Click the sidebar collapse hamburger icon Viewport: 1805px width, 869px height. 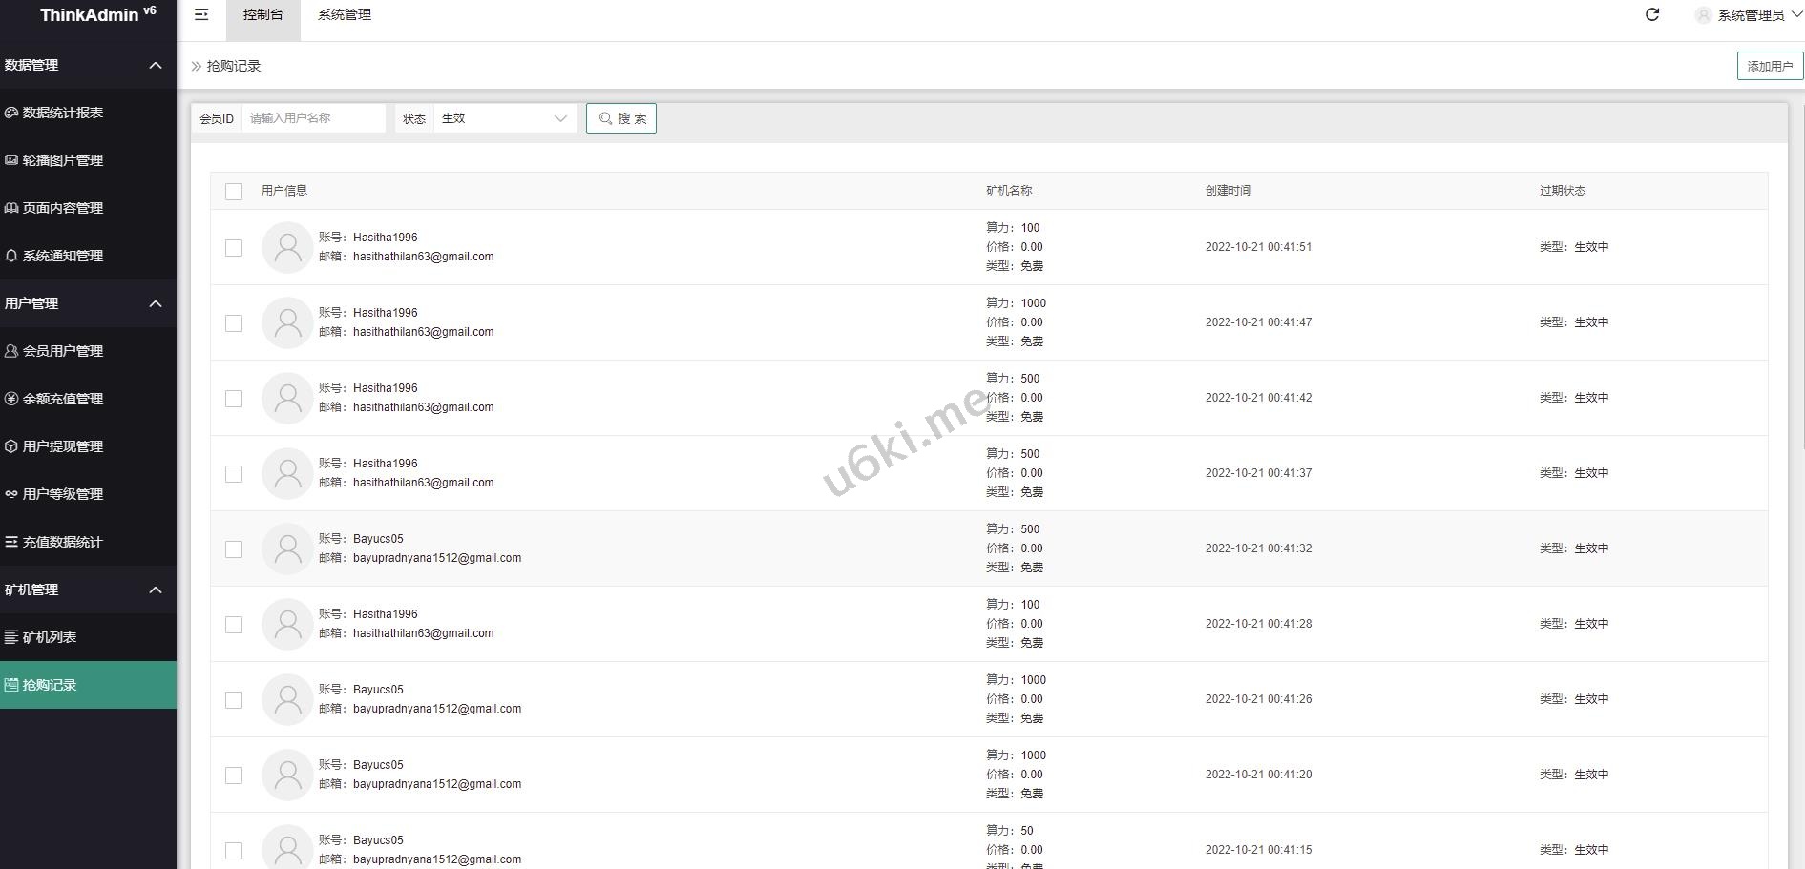tap(201, 14)
